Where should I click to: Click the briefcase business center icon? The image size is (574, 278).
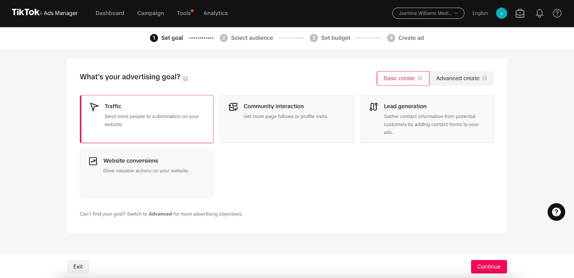point(520,13)
